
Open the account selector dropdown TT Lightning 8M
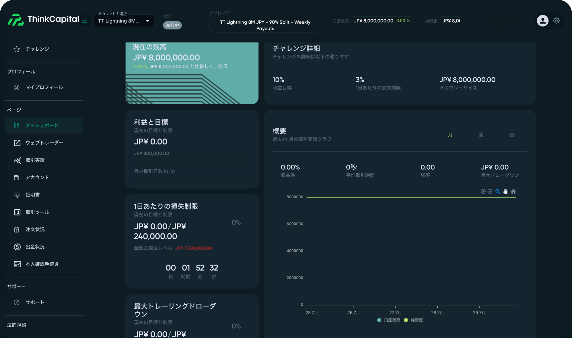coord(124,21)
